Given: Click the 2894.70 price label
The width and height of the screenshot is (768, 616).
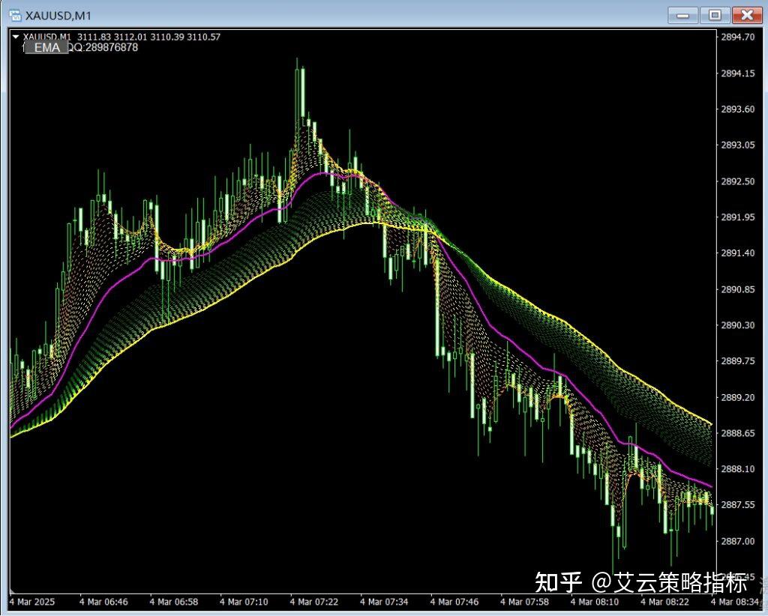Looking at the screenshot, I should click(738, 37).
